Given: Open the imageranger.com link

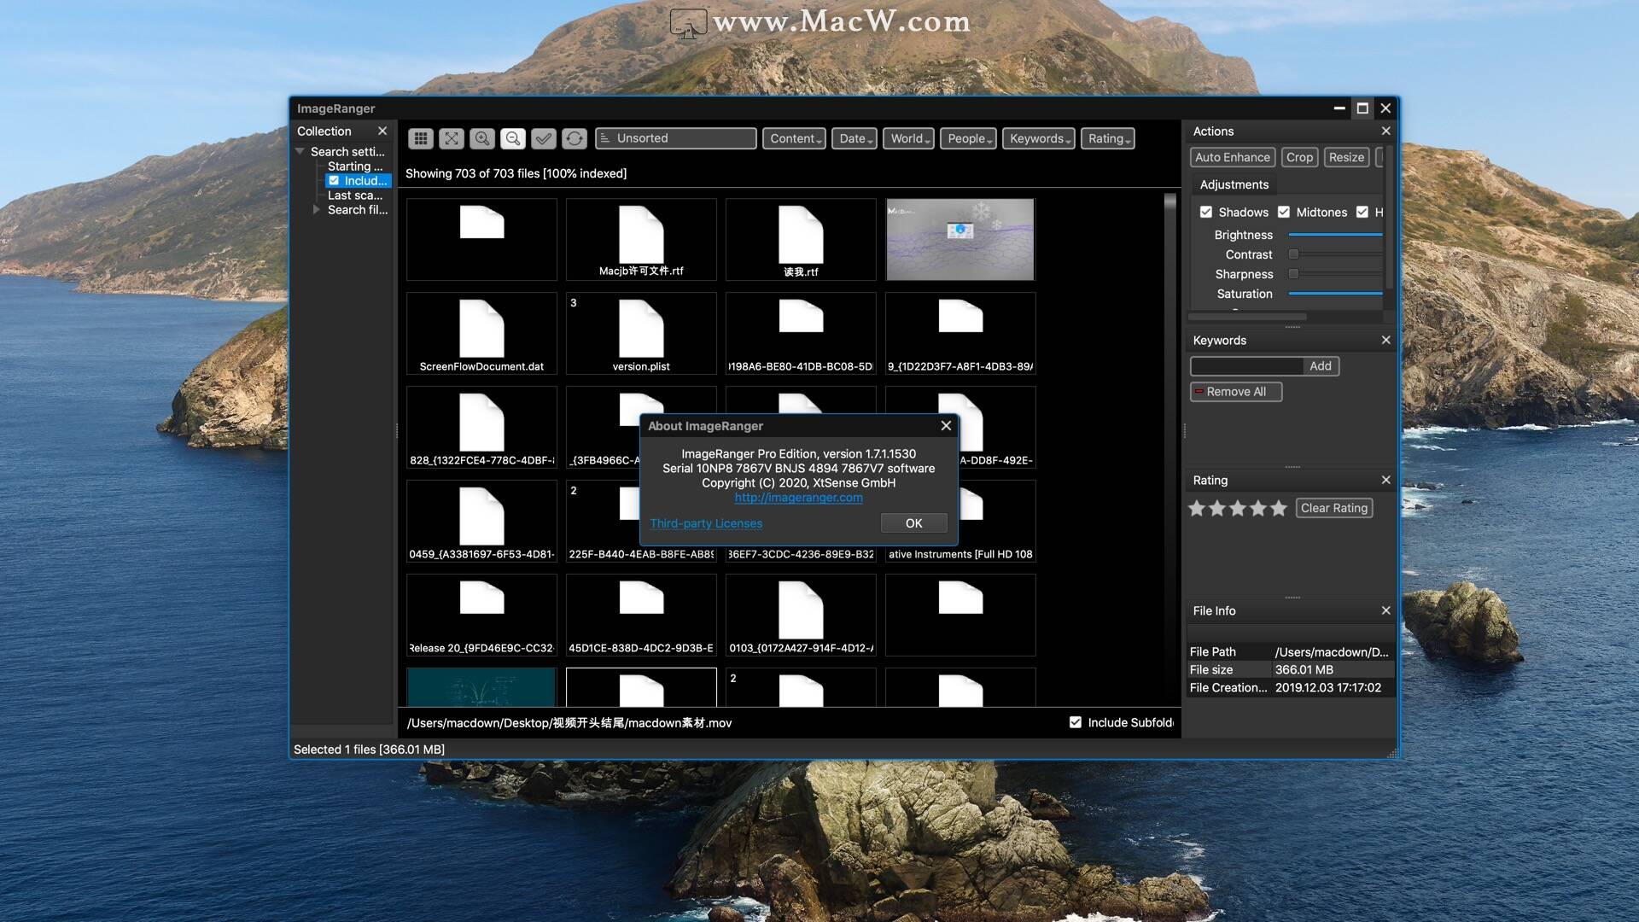Looking at the screenshot, I should point(798,497).
